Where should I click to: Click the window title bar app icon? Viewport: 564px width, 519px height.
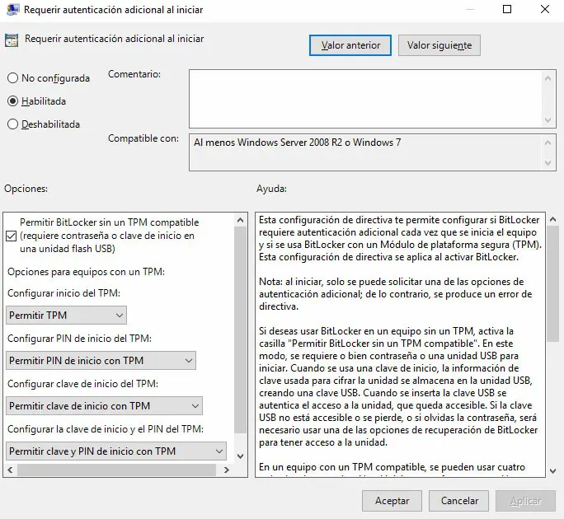tap(12, 9)
